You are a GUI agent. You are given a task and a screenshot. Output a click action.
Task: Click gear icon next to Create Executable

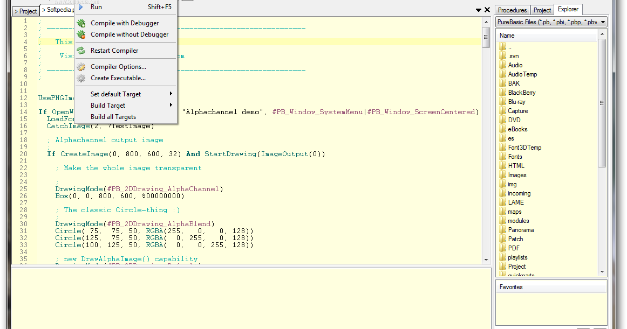81,78
